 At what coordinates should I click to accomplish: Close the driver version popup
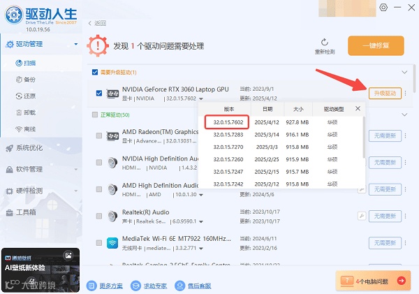358,108
